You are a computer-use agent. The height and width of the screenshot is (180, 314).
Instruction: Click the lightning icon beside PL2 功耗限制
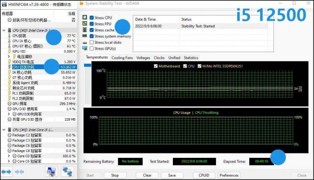tap(9, 98)
